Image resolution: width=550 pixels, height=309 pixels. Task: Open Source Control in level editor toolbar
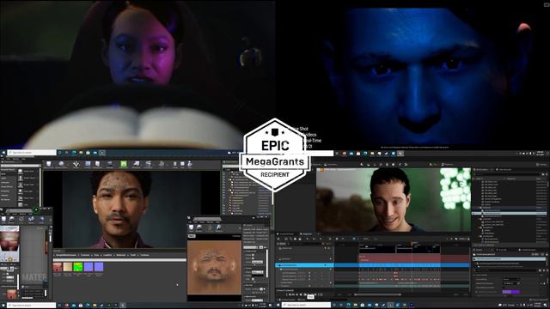pos(62,164)
